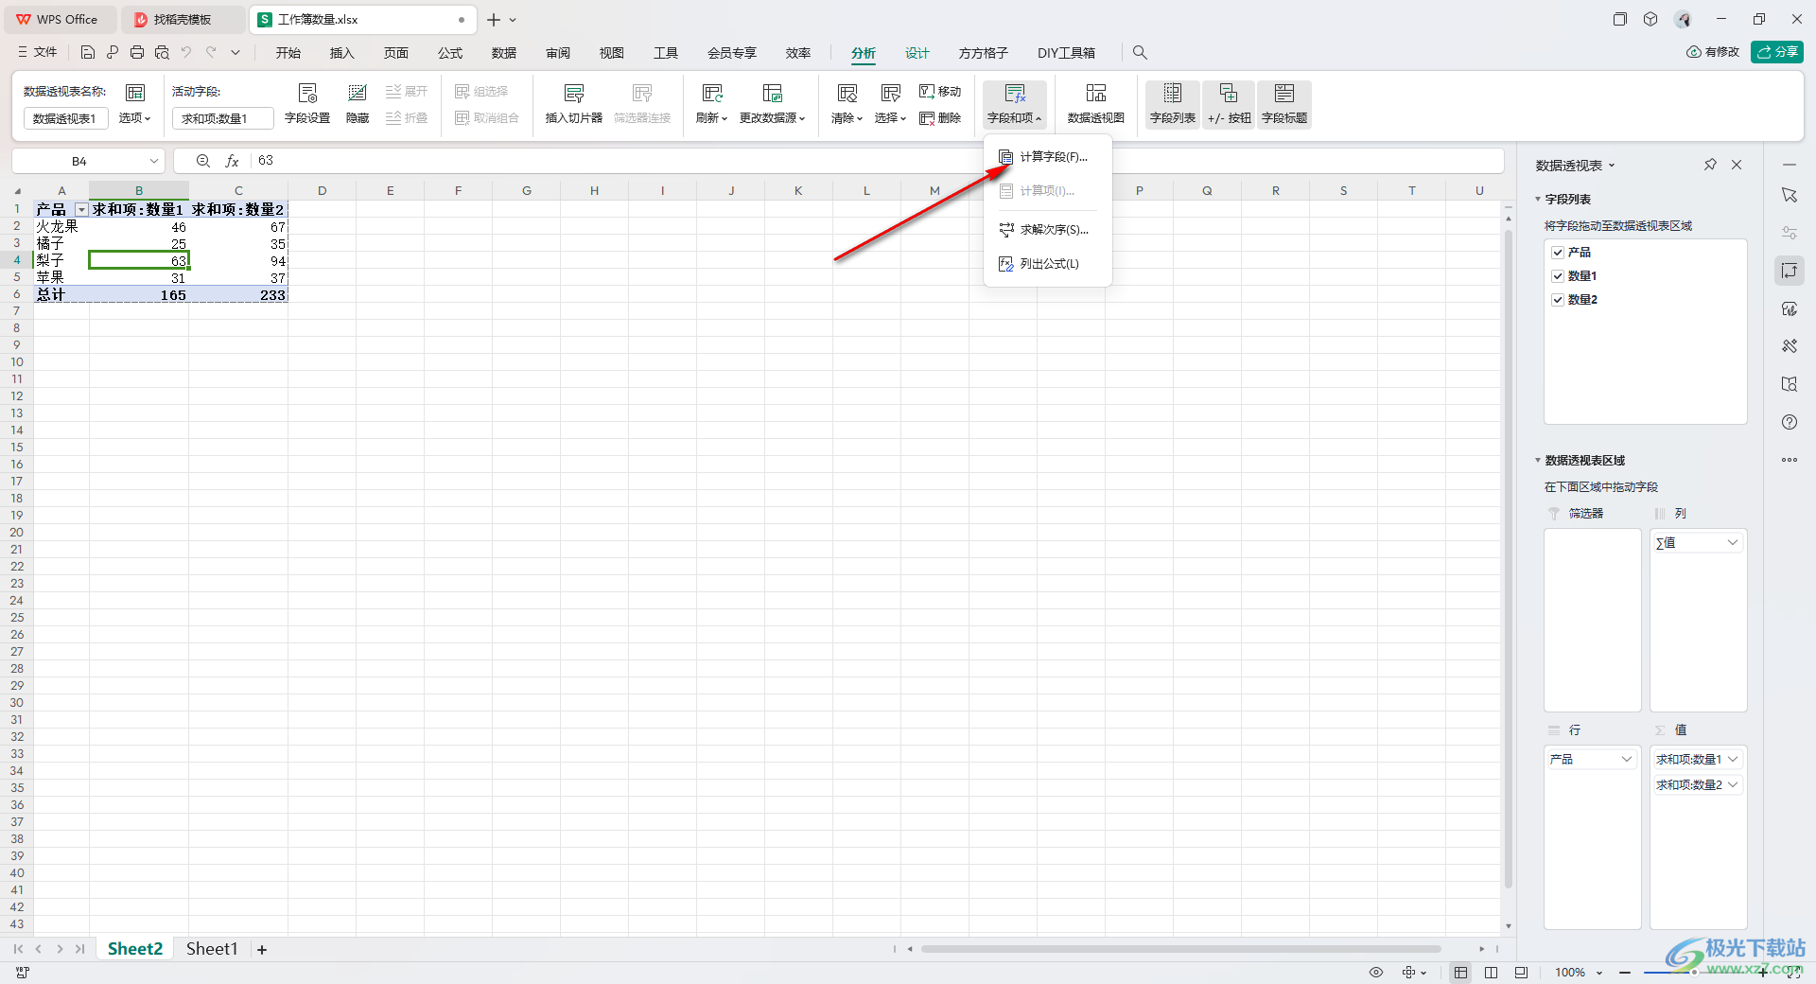Select 计算字段(F)... menu item
1816x984 pixels.
[x=1047, y=157]
